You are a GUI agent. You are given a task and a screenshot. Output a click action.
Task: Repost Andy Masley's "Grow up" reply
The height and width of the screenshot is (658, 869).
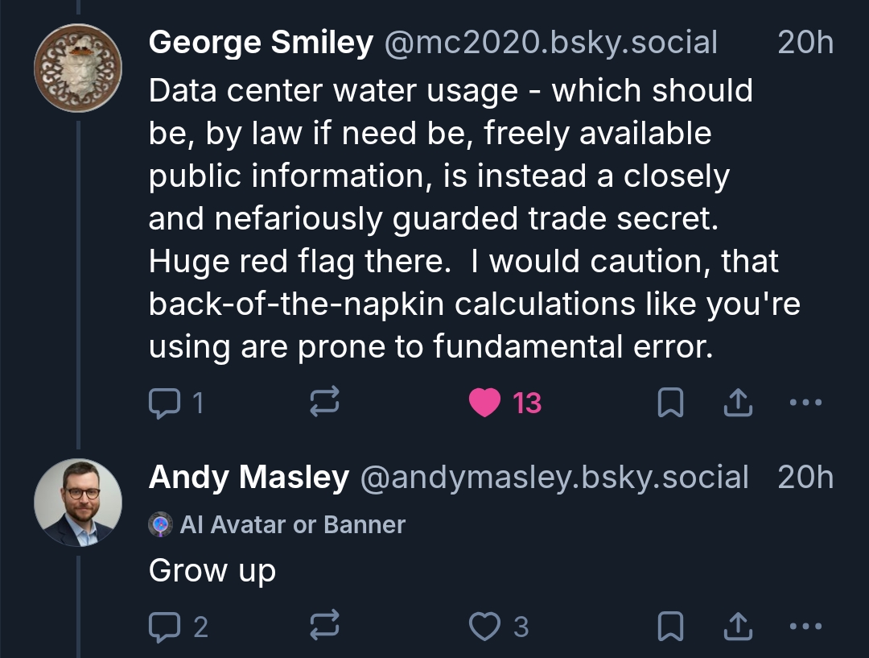pos(325,626)
